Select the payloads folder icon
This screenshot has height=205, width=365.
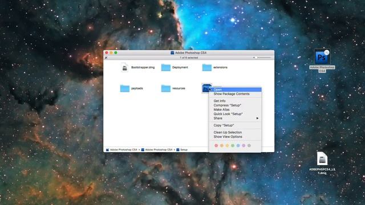click(125, 88)
